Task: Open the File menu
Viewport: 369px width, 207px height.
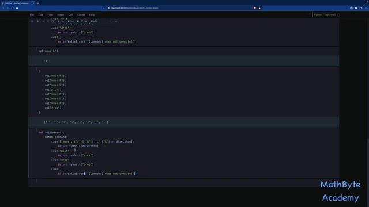Action: (x=32, y=14)
